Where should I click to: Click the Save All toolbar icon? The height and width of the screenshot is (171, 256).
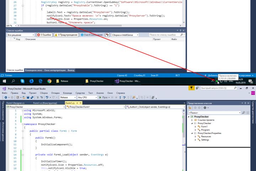pyautogui.click(x=32, y=97)
